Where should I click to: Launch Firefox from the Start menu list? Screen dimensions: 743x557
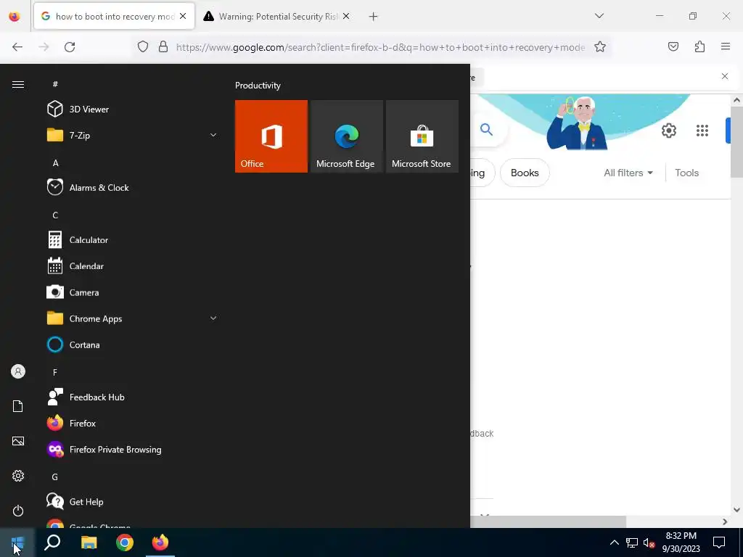click(133, 424)
